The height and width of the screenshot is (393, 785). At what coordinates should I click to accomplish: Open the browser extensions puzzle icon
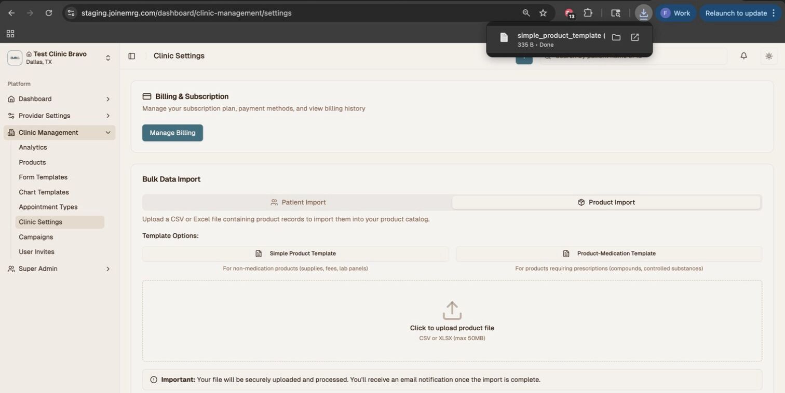588,13
